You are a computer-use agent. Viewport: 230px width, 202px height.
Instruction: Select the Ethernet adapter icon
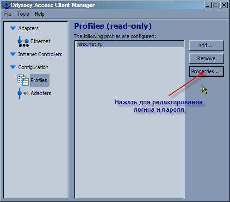[23, 41]
